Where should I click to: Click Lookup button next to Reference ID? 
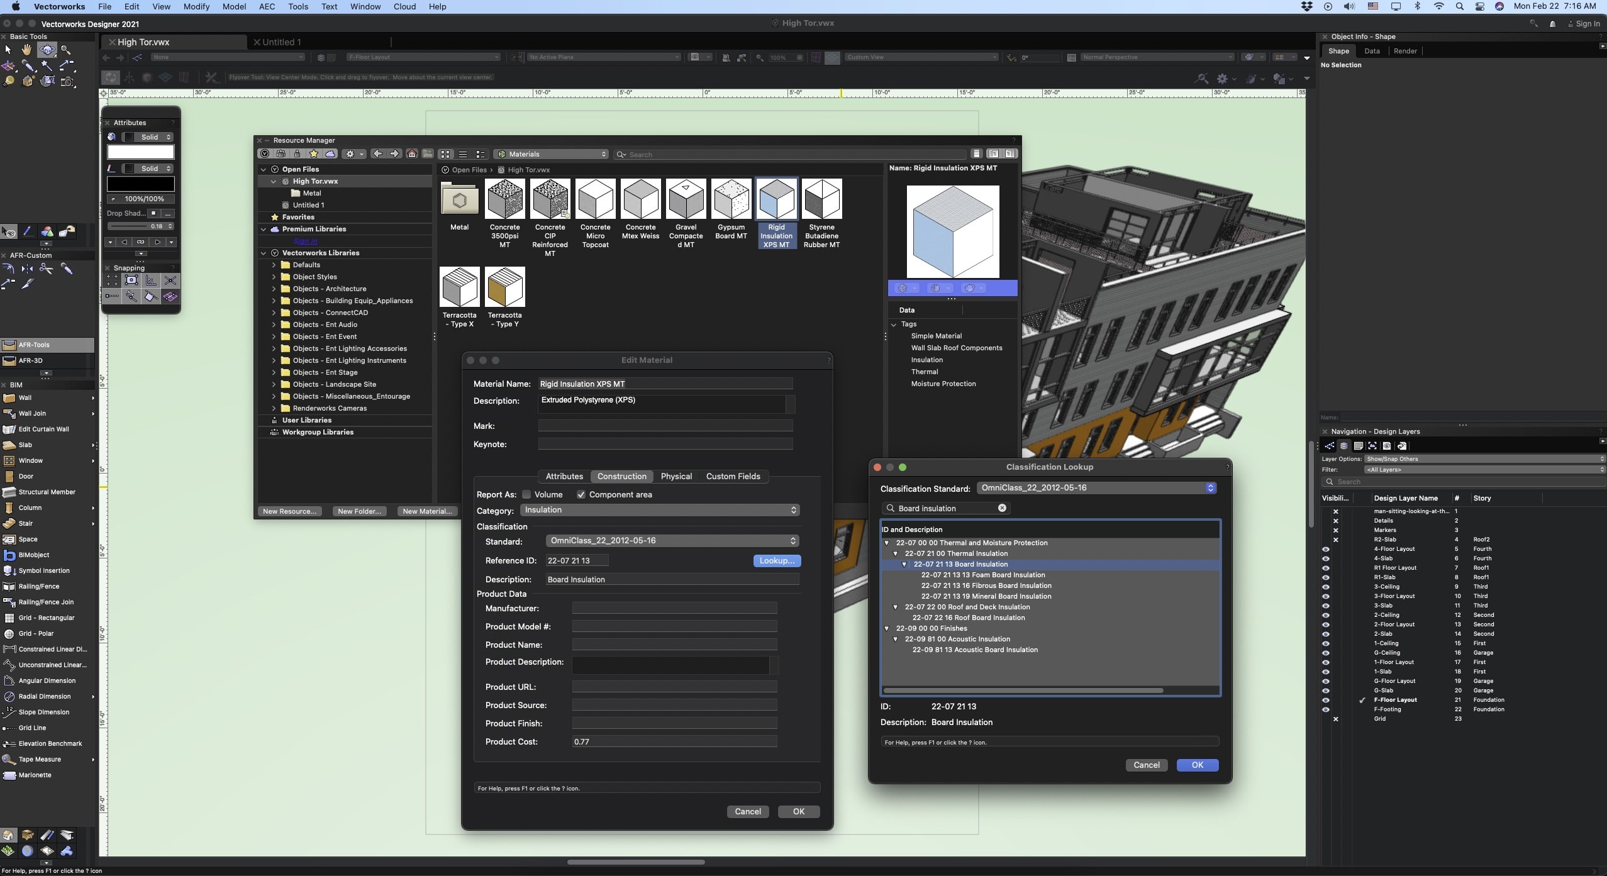coord(777,561)
